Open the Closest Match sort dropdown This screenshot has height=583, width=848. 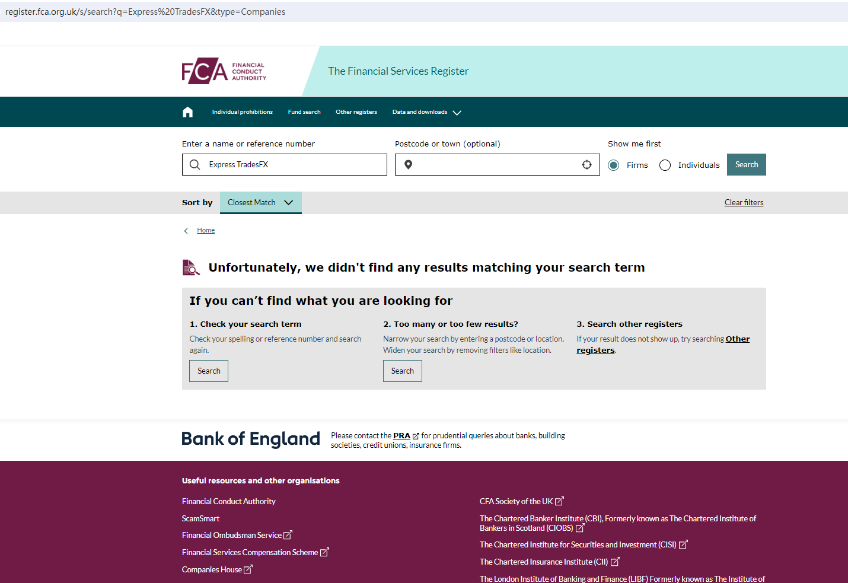(261, 203)
